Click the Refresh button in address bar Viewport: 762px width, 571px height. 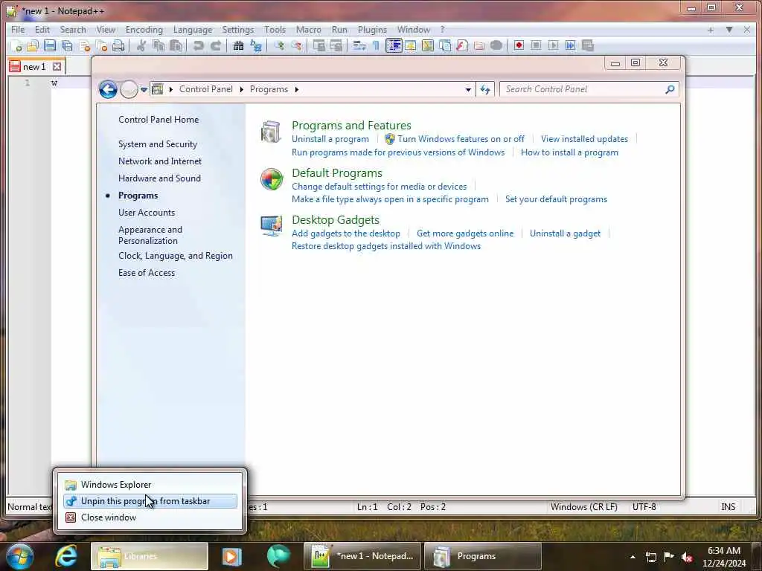click(x=485, y=89)
